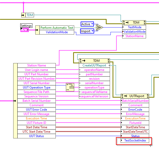The height and width of the screenshot is (148, 159).
Task: Click the Perform Automatic Test element
Action: pos(57,28)
